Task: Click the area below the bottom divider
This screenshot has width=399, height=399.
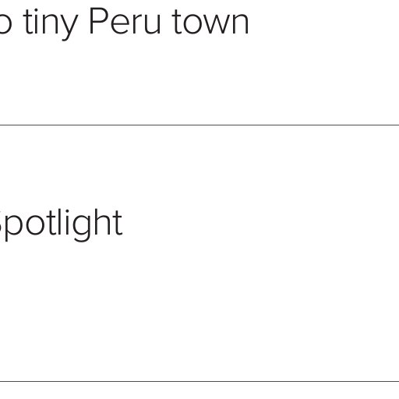Action: click(x=199, y=391)
